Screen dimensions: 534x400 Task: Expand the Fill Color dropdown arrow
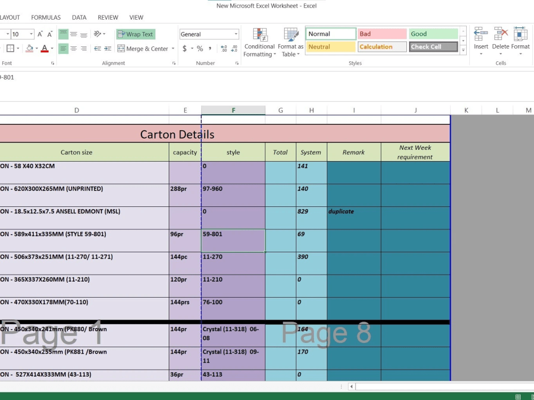coord(36,49)
